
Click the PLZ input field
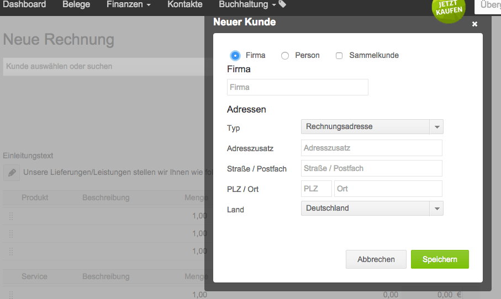[316, 189]
